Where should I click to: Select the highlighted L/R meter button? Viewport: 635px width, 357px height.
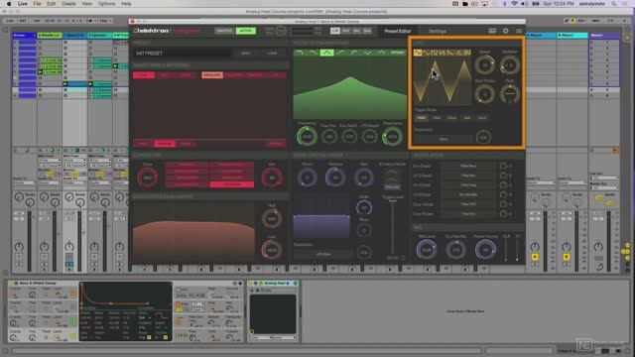coord(335,31)
